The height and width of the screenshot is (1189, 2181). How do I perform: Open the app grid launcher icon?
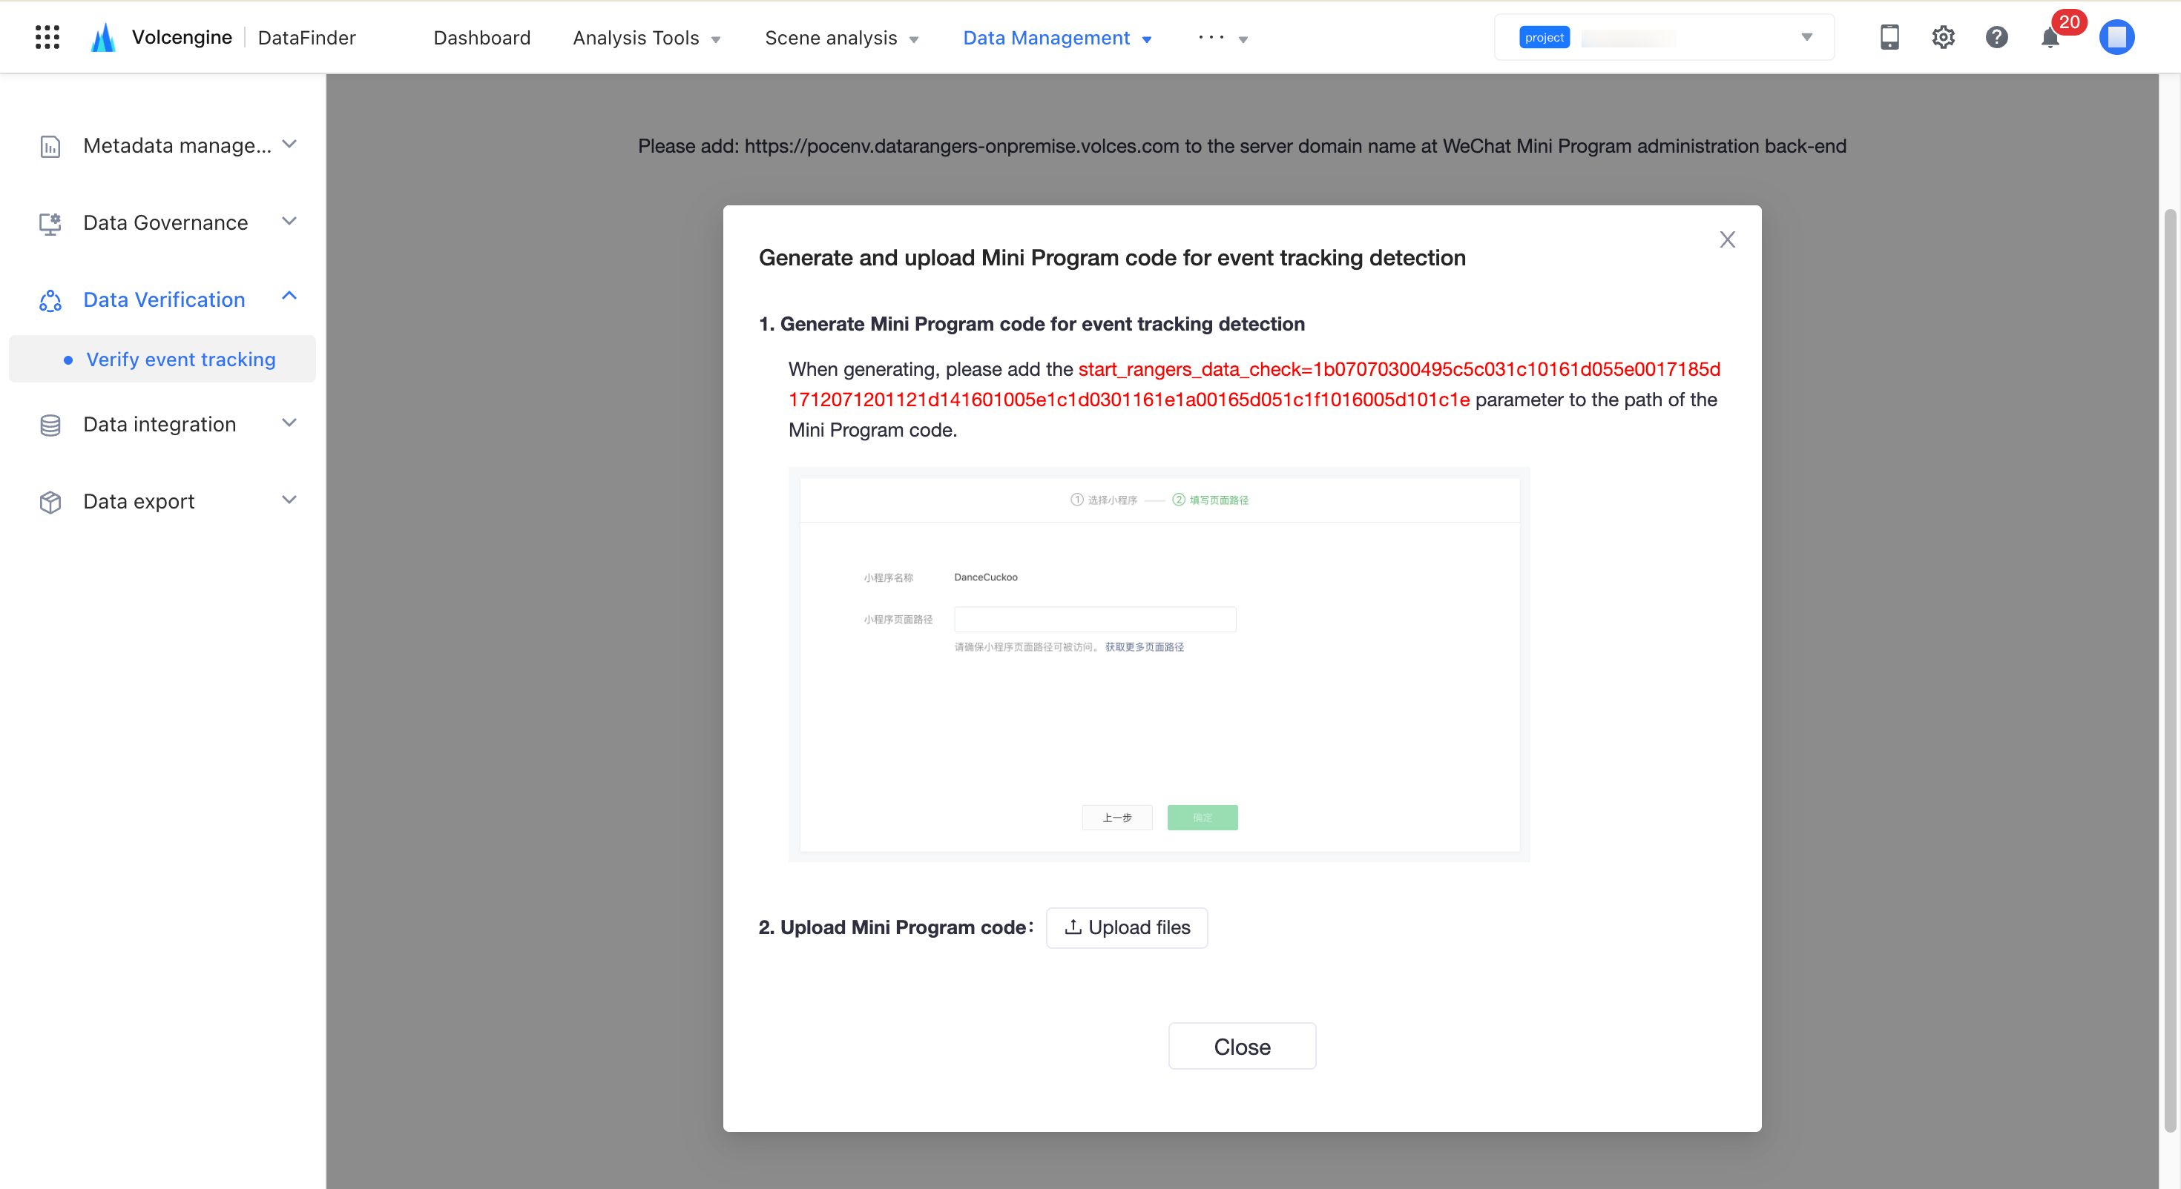47,37
